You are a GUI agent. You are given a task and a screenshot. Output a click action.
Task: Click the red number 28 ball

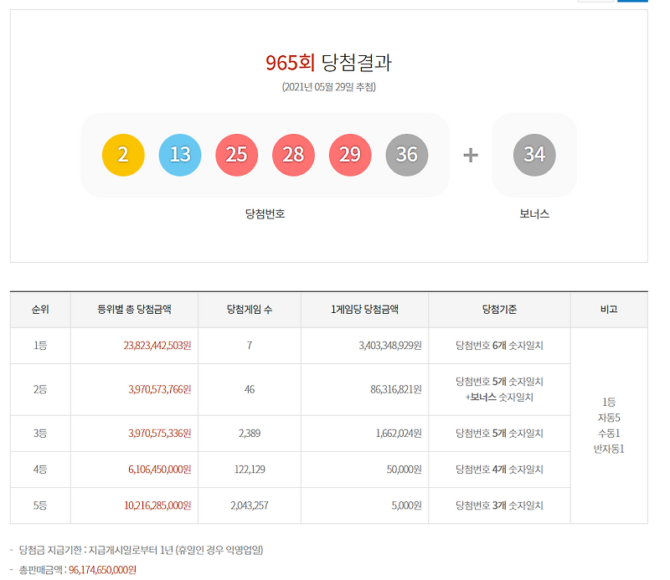tap(293, 155)
